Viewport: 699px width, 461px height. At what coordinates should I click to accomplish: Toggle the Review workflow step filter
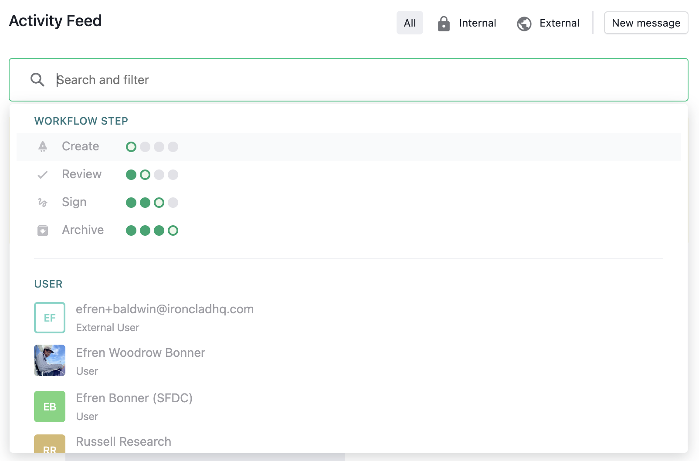click(81, 174)
